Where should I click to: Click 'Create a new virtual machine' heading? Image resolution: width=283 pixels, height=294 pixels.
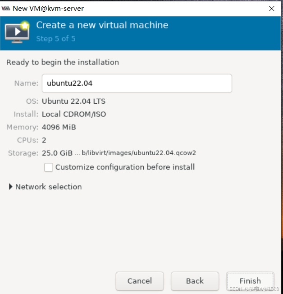pos(102,25)
